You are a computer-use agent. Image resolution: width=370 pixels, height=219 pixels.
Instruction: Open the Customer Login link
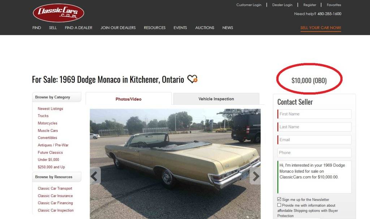(x=249, y=5)
